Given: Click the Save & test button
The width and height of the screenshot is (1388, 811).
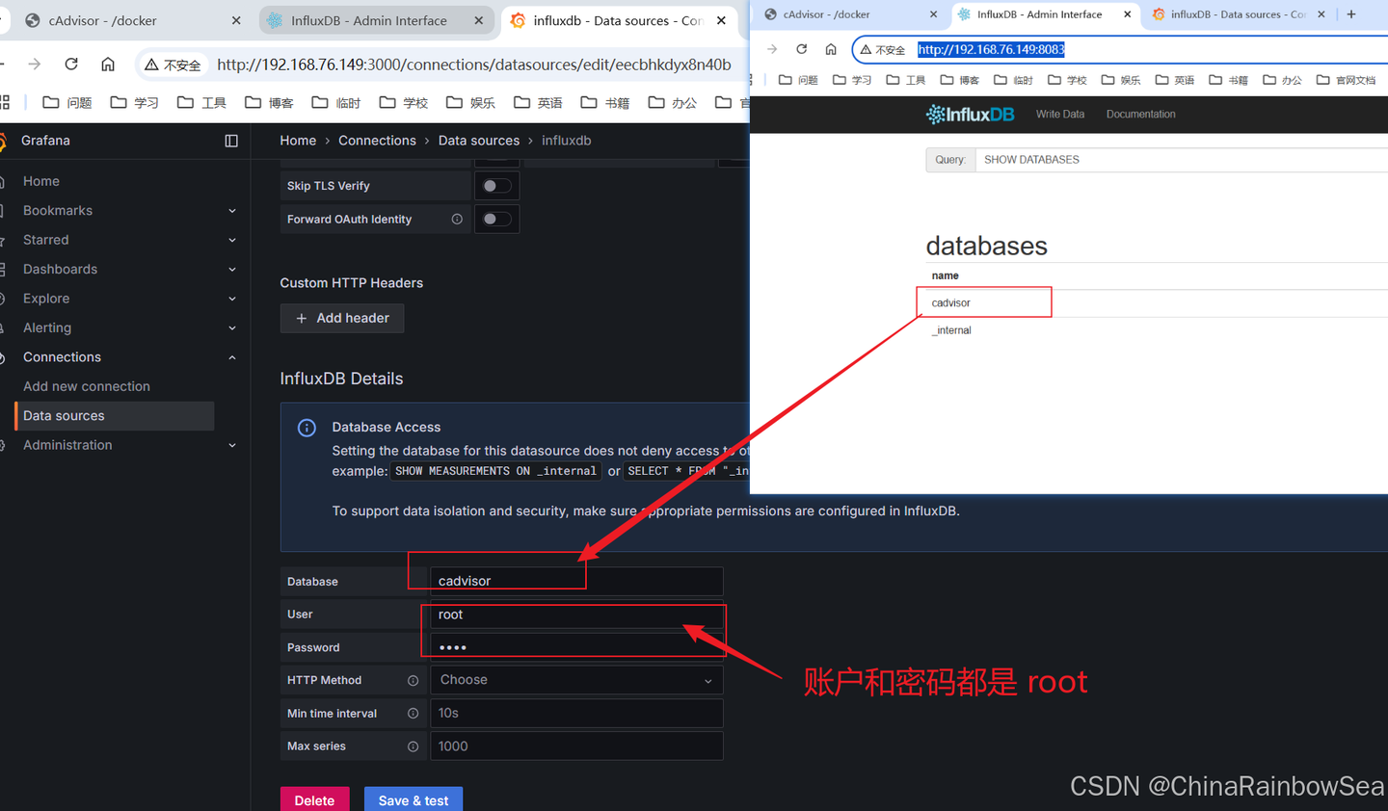Looking at the screenshot, I should coord(413,800).
